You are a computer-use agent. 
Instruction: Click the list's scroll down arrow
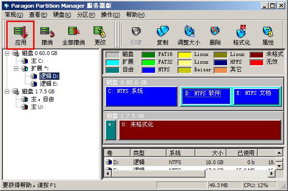pos(279,166)
